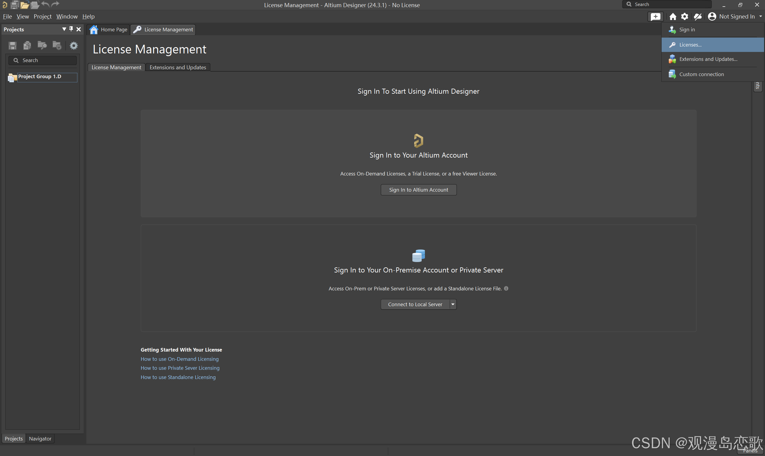Open the Projects panel dropdown triangle

[64, 29]
